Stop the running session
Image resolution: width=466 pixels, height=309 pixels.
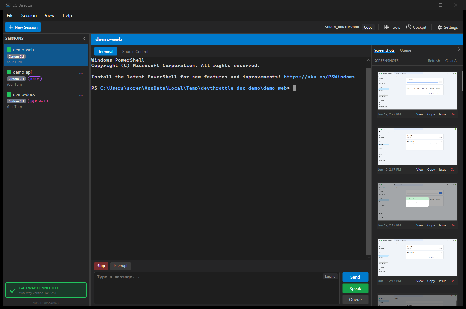pyautogui.click(x=101, y=266)
